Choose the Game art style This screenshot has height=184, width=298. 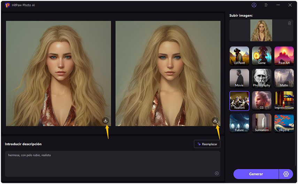pos(261,56)
